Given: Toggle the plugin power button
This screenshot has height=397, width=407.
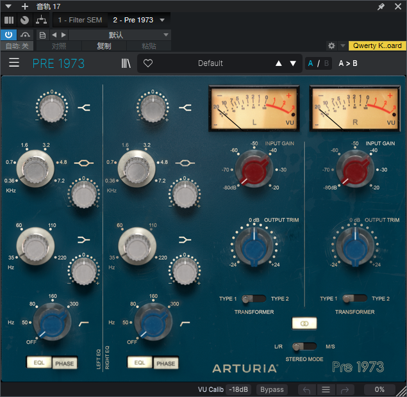Looking at the screenshot, I should click(8, 35).
